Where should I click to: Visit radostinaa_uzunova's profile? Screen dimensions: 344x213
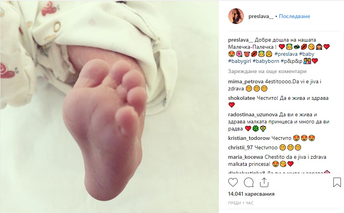pyautogui.click(x=253, y=115)
